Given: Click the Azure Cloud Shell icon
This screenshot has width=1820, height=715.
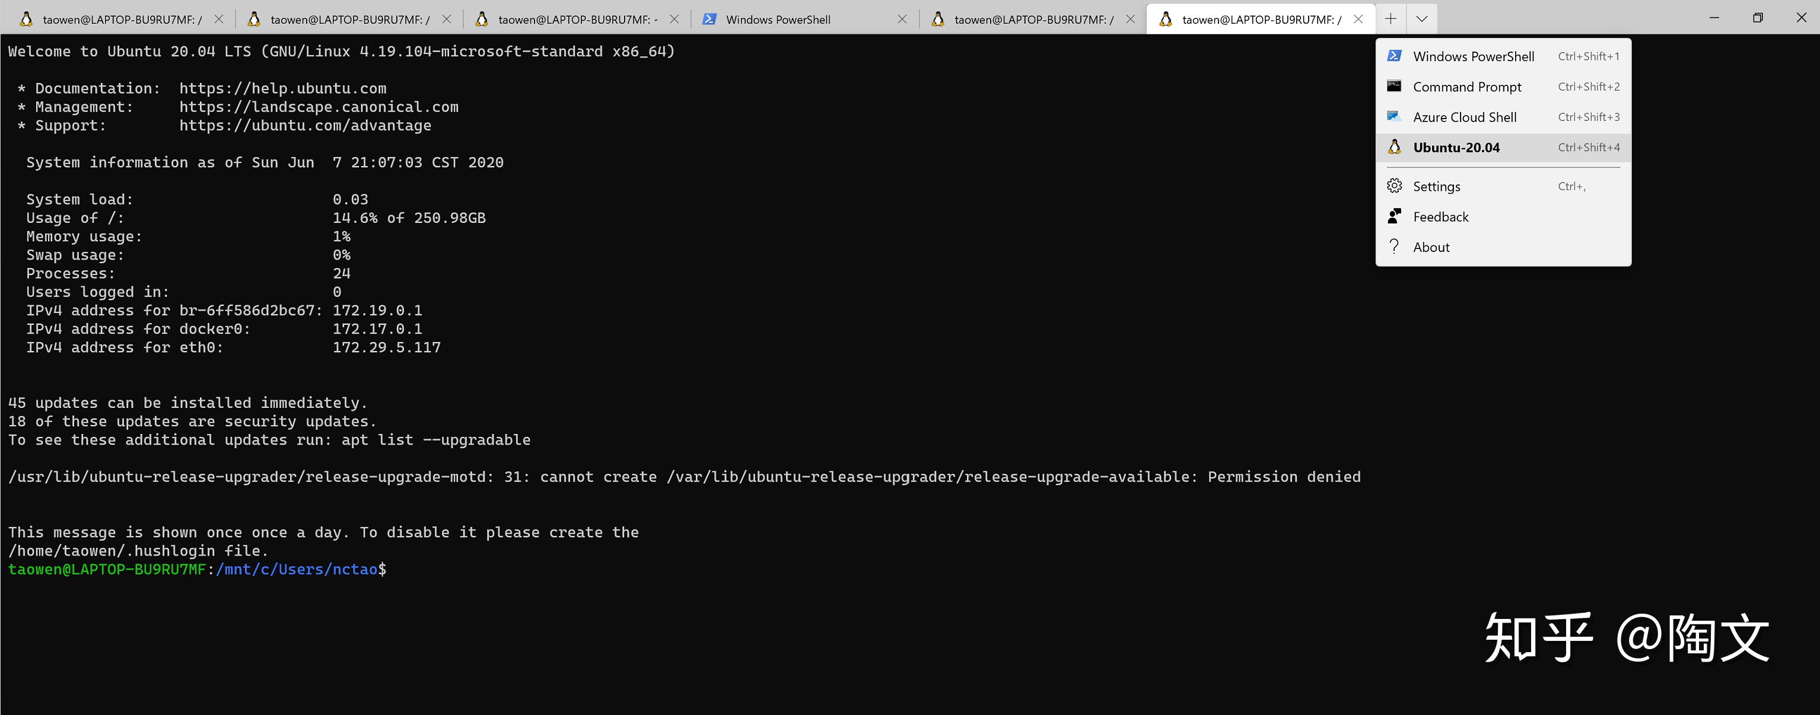Looking at the screenshot, I should point(1394,116).
